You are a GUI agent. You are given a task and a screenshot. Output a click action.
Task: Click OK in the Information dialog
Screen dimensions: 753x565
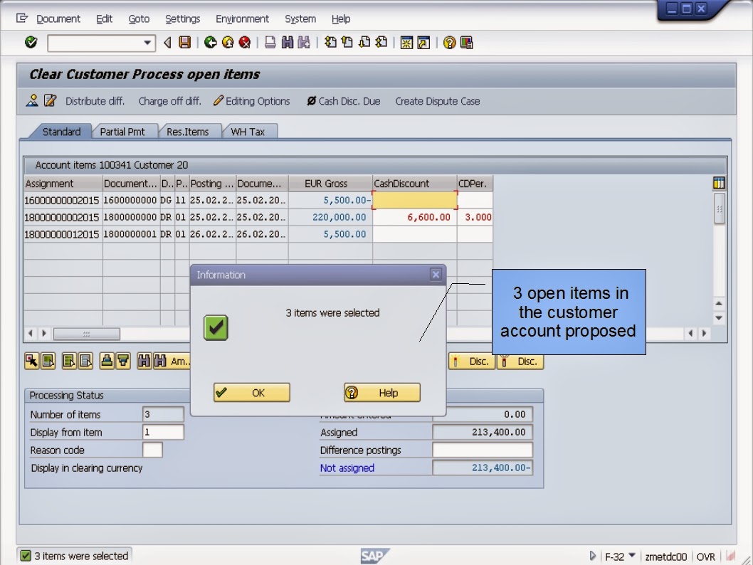pyautogui.click(x=252, y=393)
